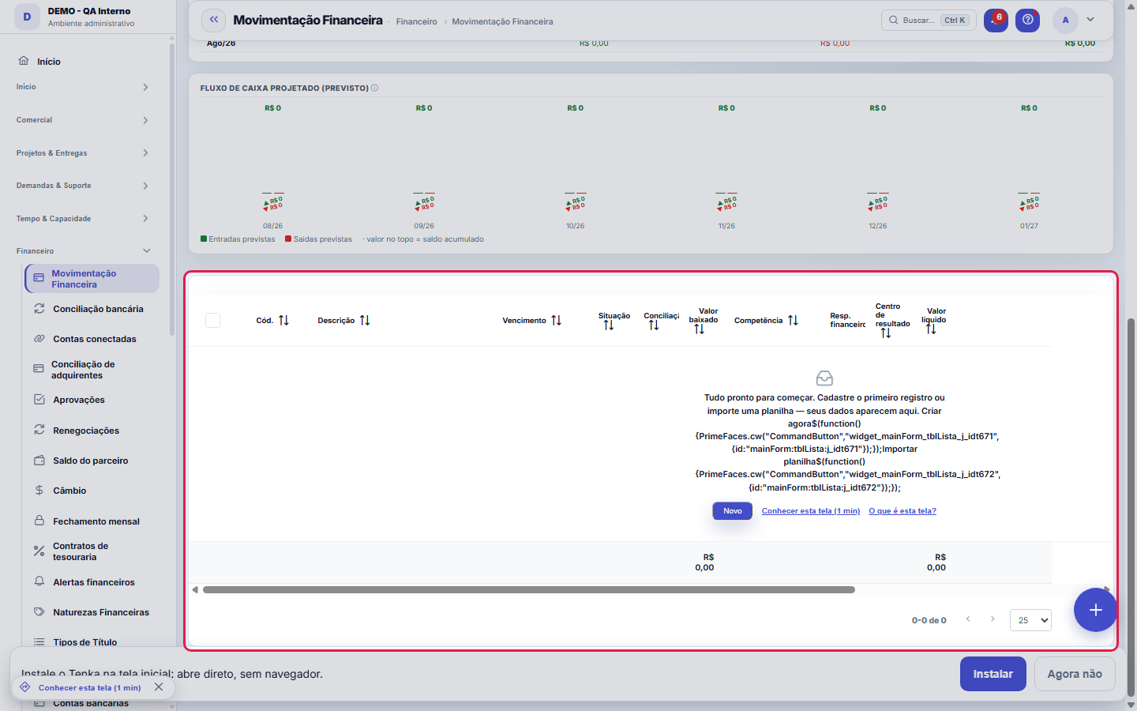
Task: Sort the table by the Cód. column
Action: [283, 320]
